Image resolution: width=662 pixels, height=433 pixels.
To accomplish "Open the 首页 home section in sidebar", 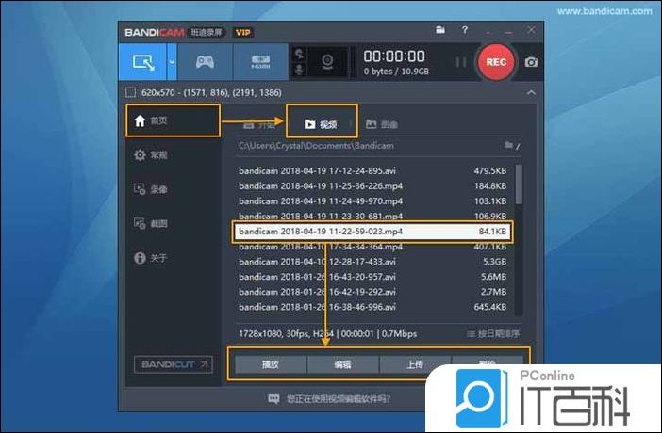I will 174,121.
